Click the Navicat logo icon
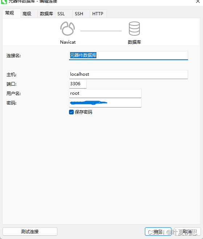This screenshot has height=239, width=203. (68, 29)
